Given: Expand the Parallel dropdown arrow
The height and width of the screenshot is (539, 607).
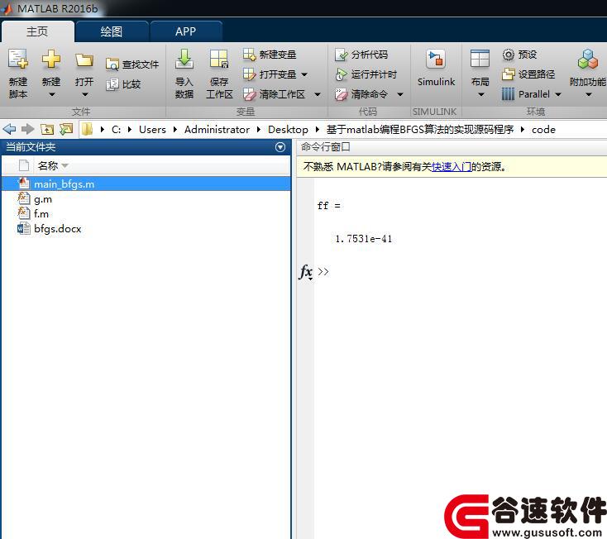Looking at the screenshot, I should pyautogui.click(x=558, y=94).
